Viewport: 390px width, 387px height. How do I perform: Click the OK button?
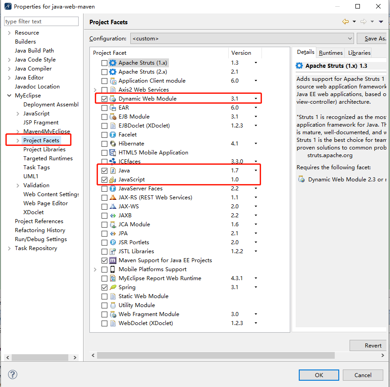(x=319, y=375)
